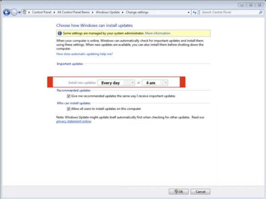This screenshot has width=266, height=199.
Task: Open the recent pages dropdown arrow
Action: (x=19, y=12)
